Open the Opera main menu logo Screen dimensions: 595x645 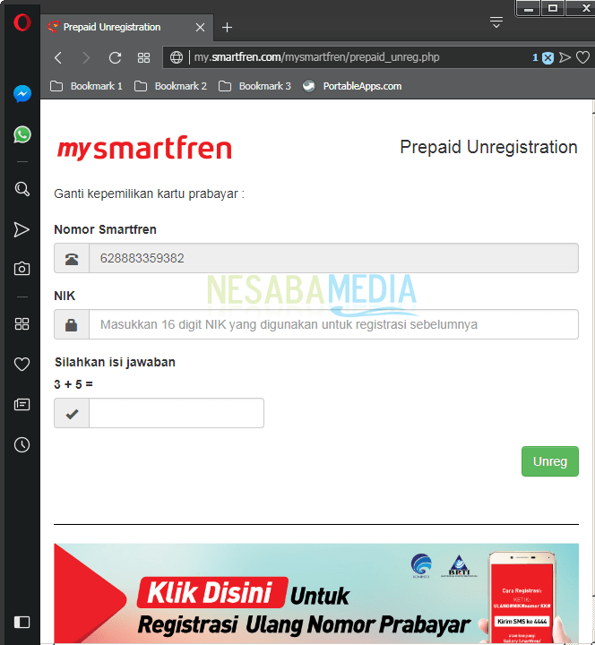point(22,22)
